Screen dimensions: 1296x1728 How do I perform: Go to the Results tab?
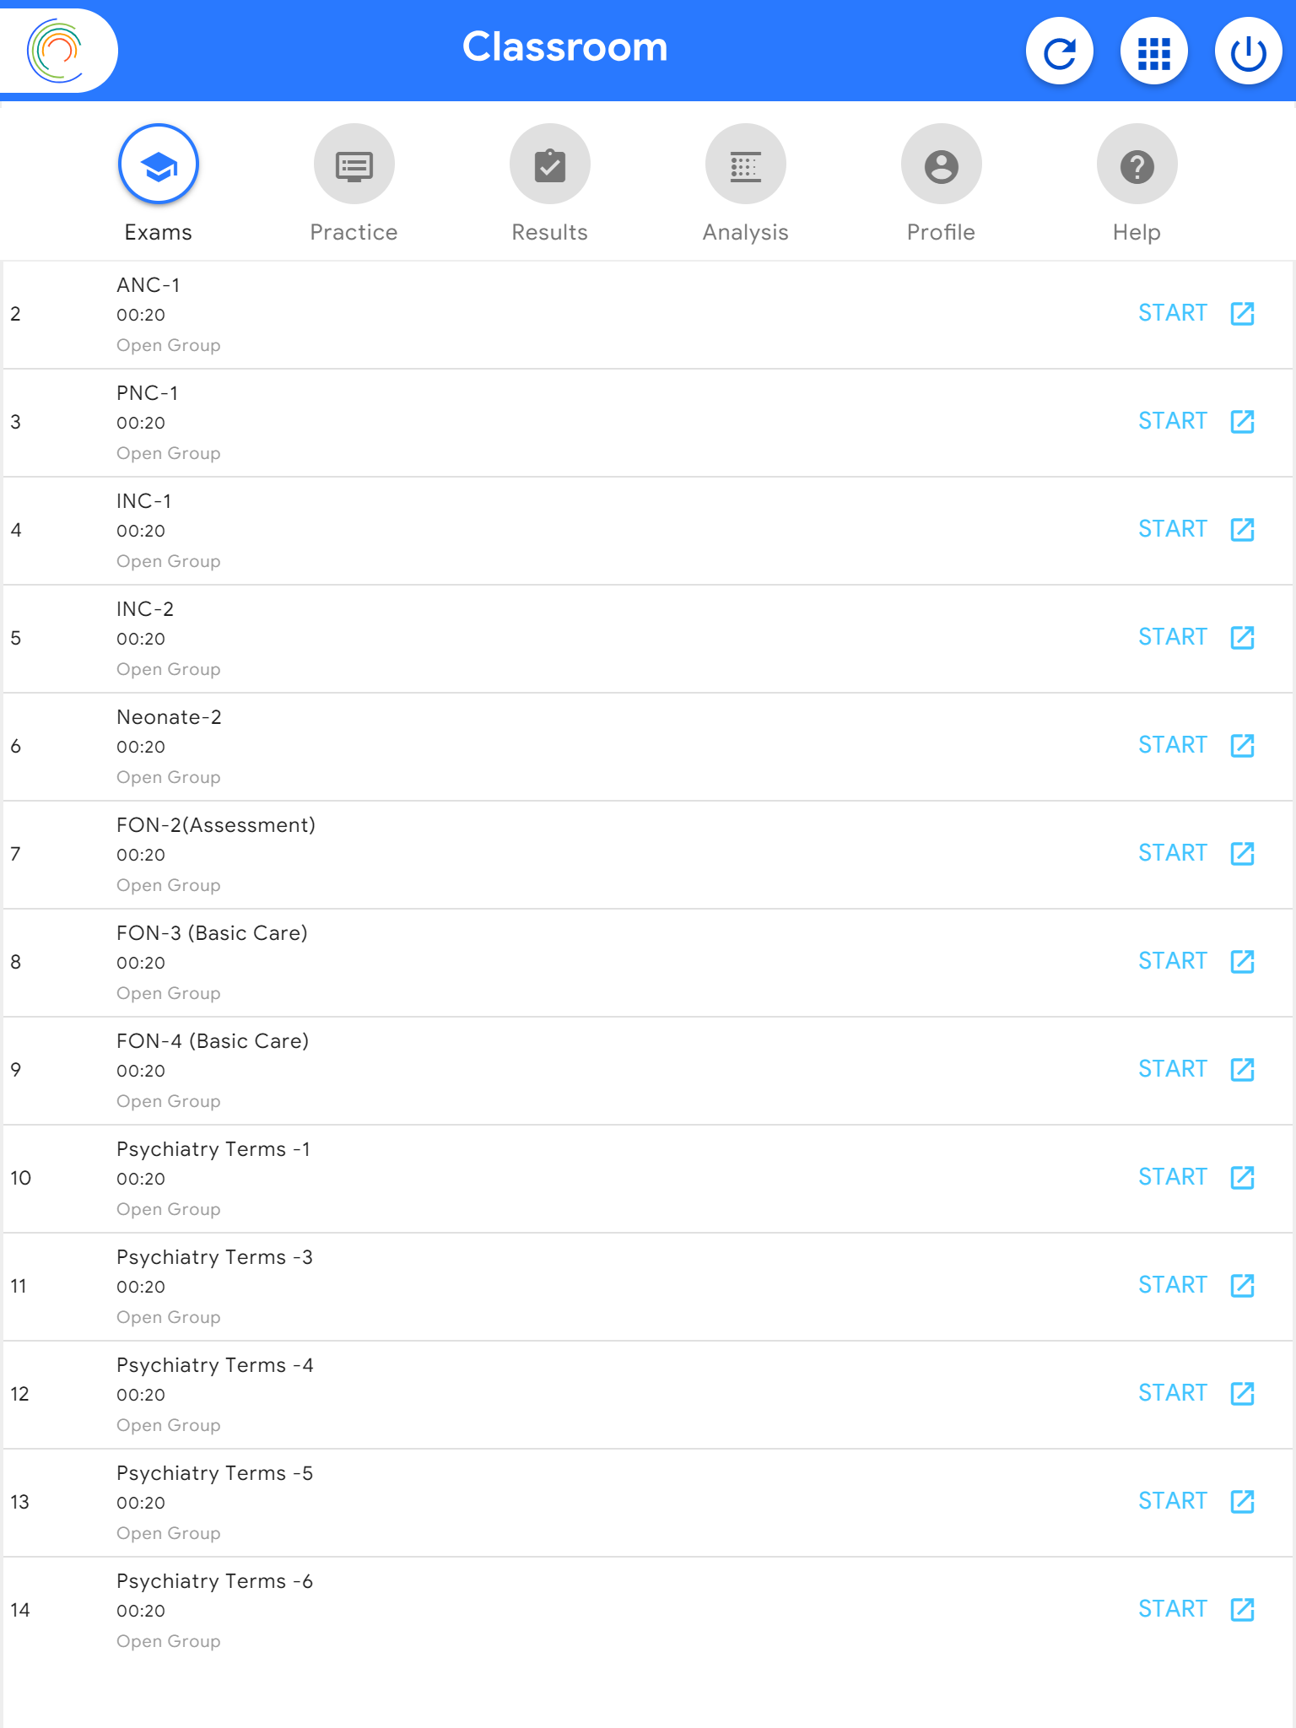point(550,165)
